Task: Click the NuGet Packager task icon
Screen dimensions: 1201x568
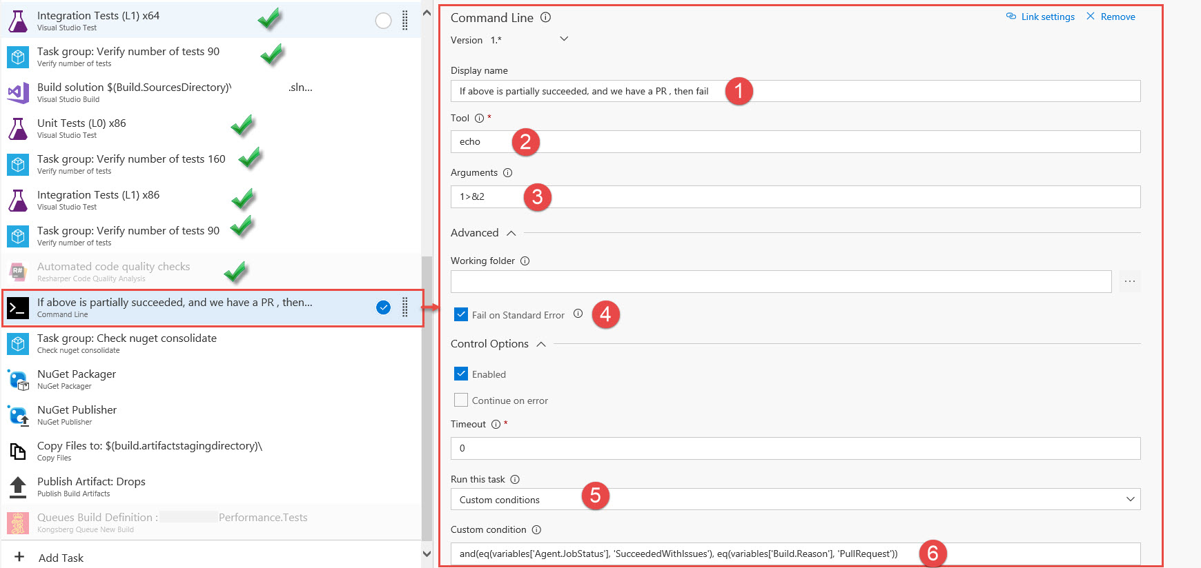Action: coord(18,380)
